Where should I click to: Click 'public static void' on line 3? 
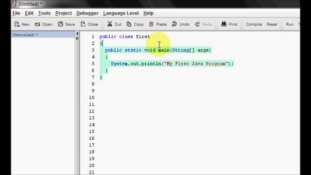[x=130, y=50]
